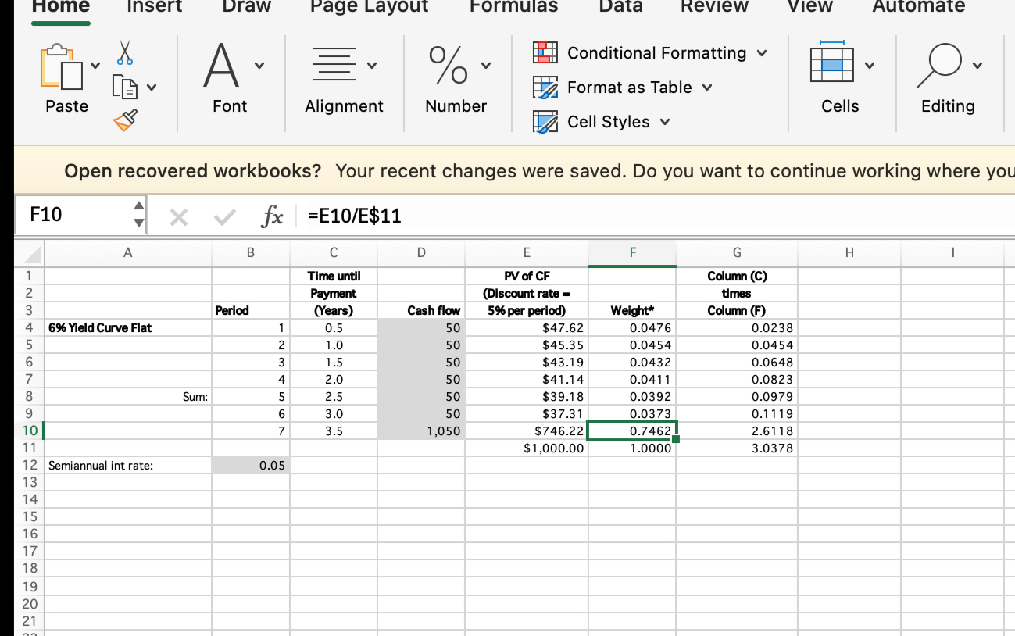Viewport: 1015px width, 636px height.
Task: Expand the Alignment group dropdown arrow
Action: 372,65
